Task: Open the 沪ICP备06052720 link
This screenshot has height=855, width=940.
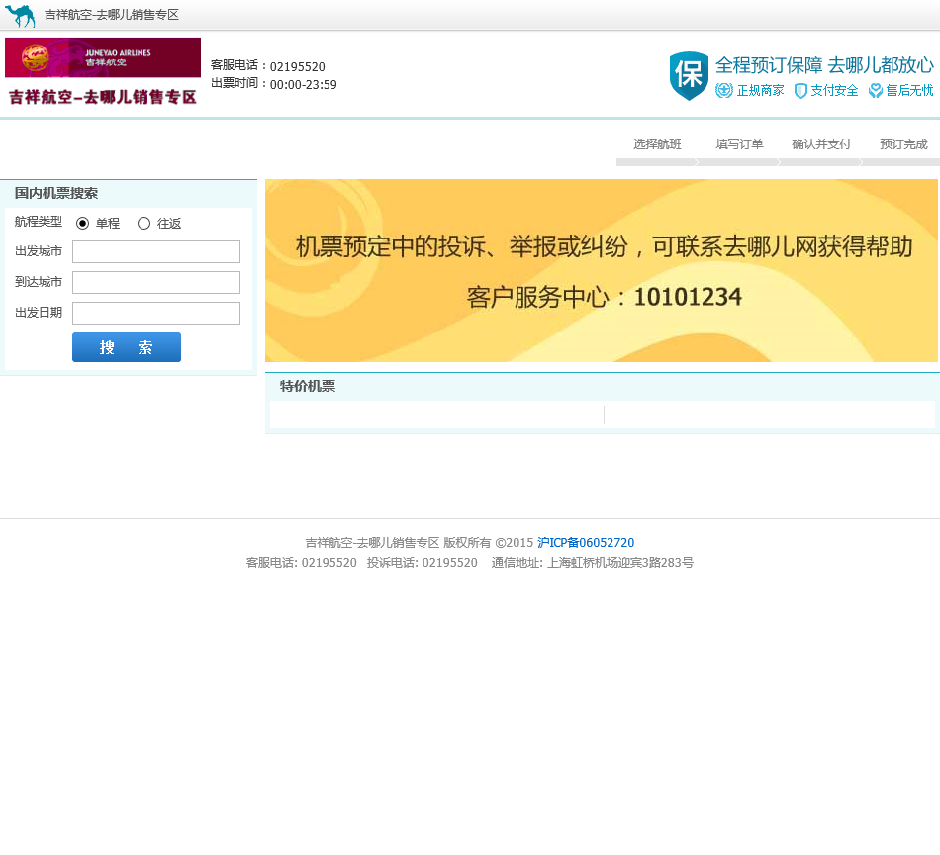Action: 586,543
